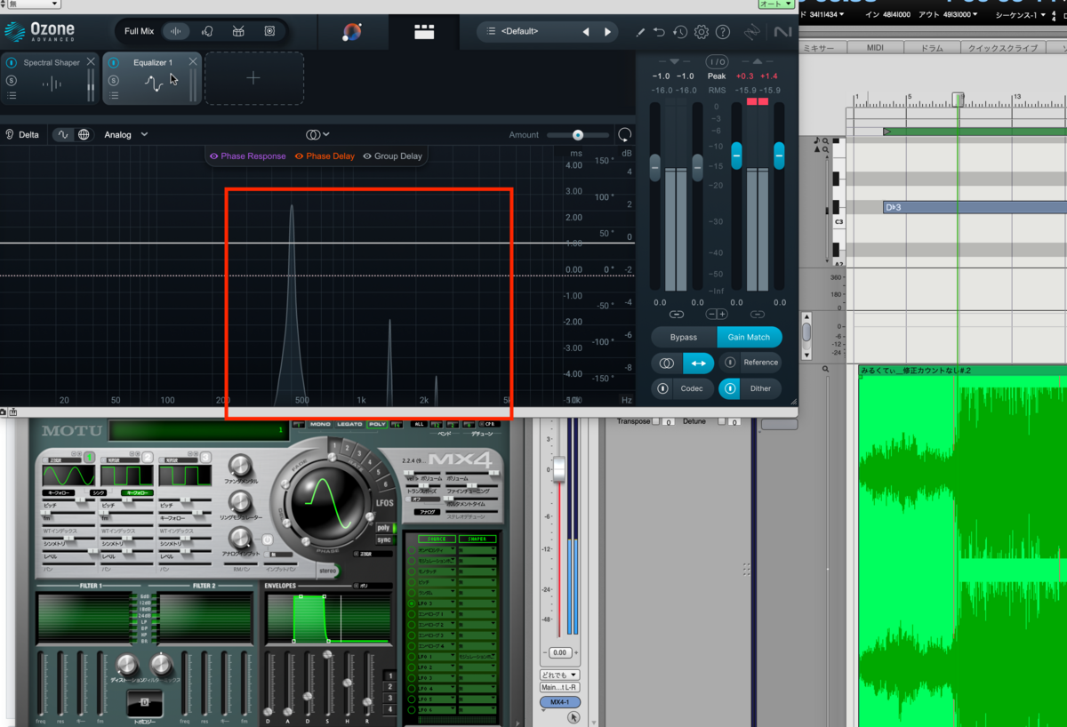Click the swap arrows button beside Reference
Screen dimensions: 1067x727
click(698, 363)
